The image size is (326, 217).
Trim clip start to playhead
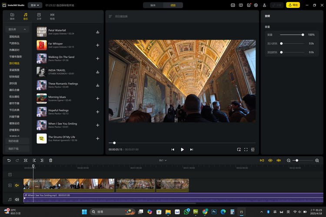pyautogui.click(x=34, y=160)
